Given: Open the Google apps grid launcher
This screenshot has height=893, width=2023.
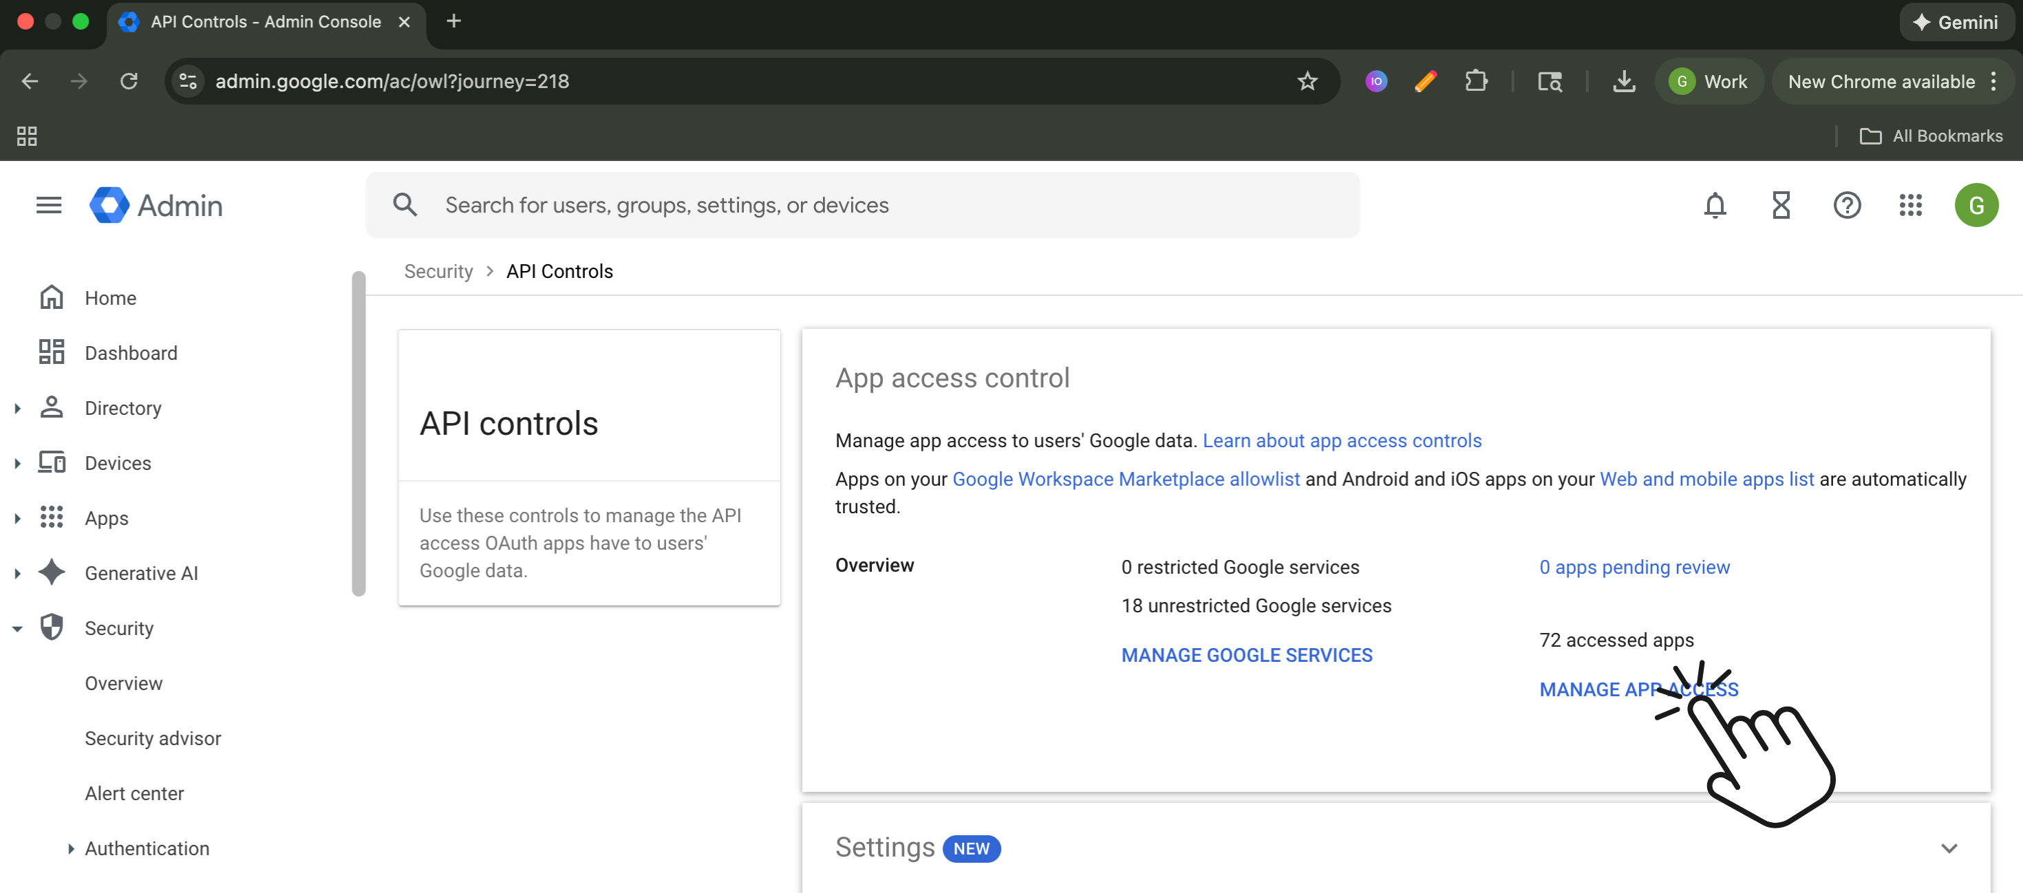Looking at the screenshot, I should [x=1911, y=205].
